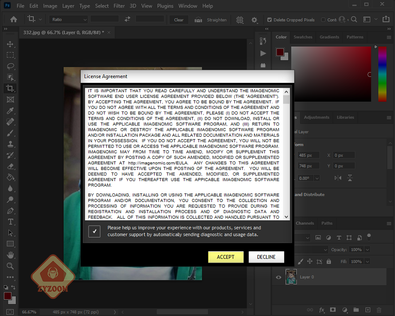Swap crop width and height values

127,19
